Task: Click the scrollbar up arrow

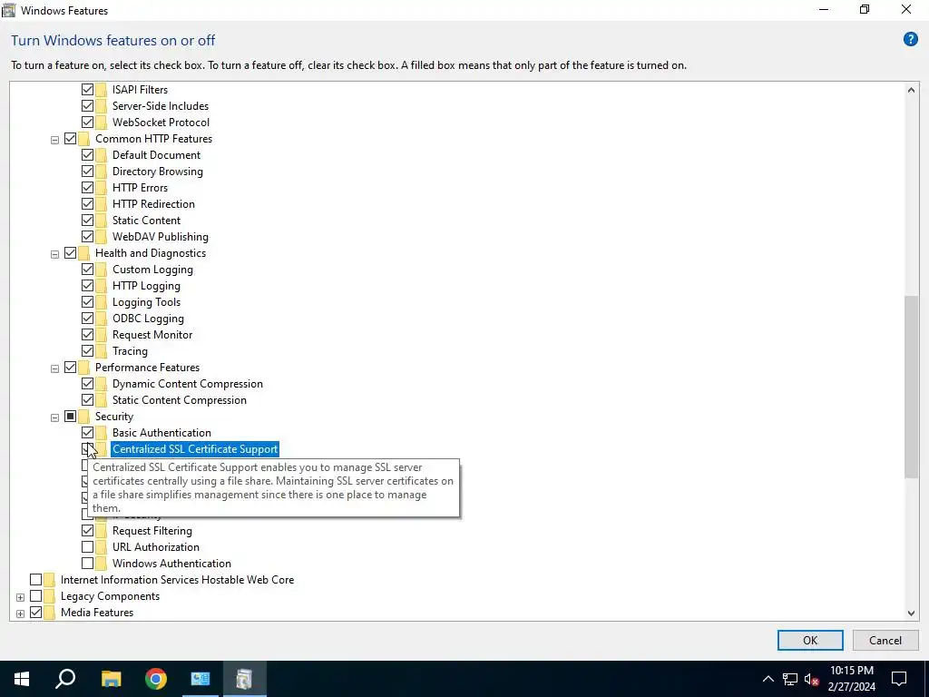Action: coord(911,90)
